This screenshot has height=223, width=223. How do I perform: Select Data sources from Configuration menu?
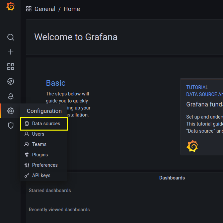[x=44, y=124]
